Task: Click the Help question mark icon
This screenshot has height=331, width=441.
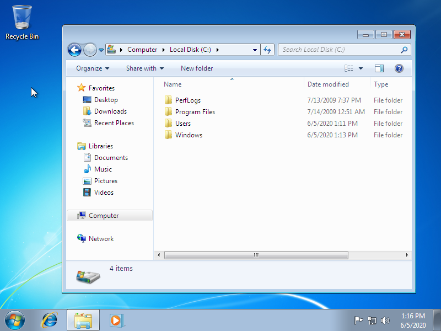Action: pyautogui.click(x=399, y=68)
